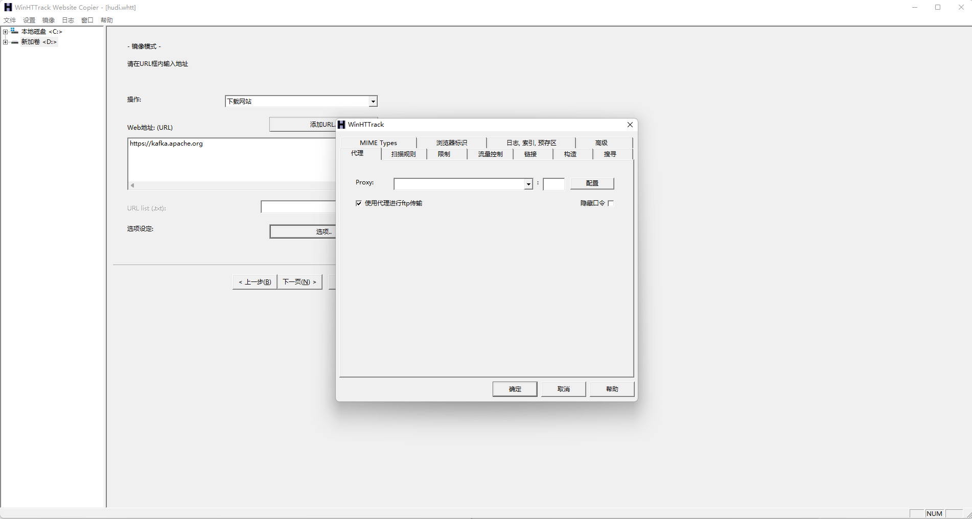Open the 镜像 menu
The image size is (972, 519).
pyautogui.click(x=49, y=20)
